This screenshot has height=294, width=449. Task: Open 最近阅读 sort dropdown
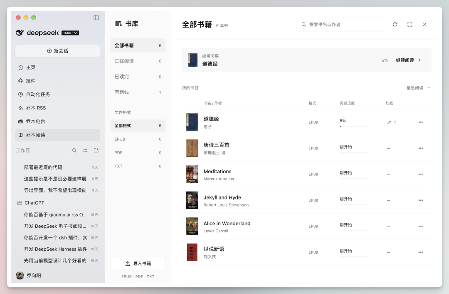click(x=418, y=88)
